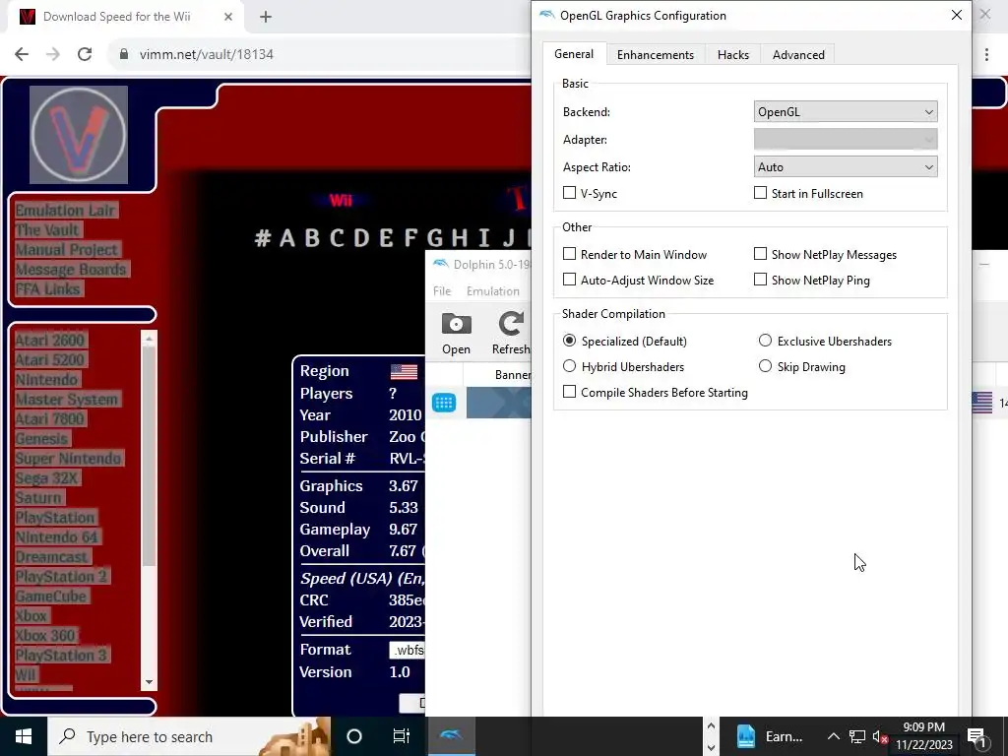Open The Vault link
The image size is (1008, 756).
[47, 230]
